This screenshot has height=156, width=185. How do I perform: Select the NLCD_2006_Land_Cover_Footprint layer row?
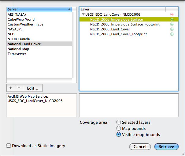click(x=129, y=34)
